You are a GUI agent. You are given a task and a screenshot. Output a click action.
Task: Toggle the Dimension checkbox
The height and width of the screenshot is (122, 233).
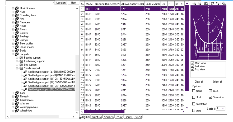click(x=211, y=97)
